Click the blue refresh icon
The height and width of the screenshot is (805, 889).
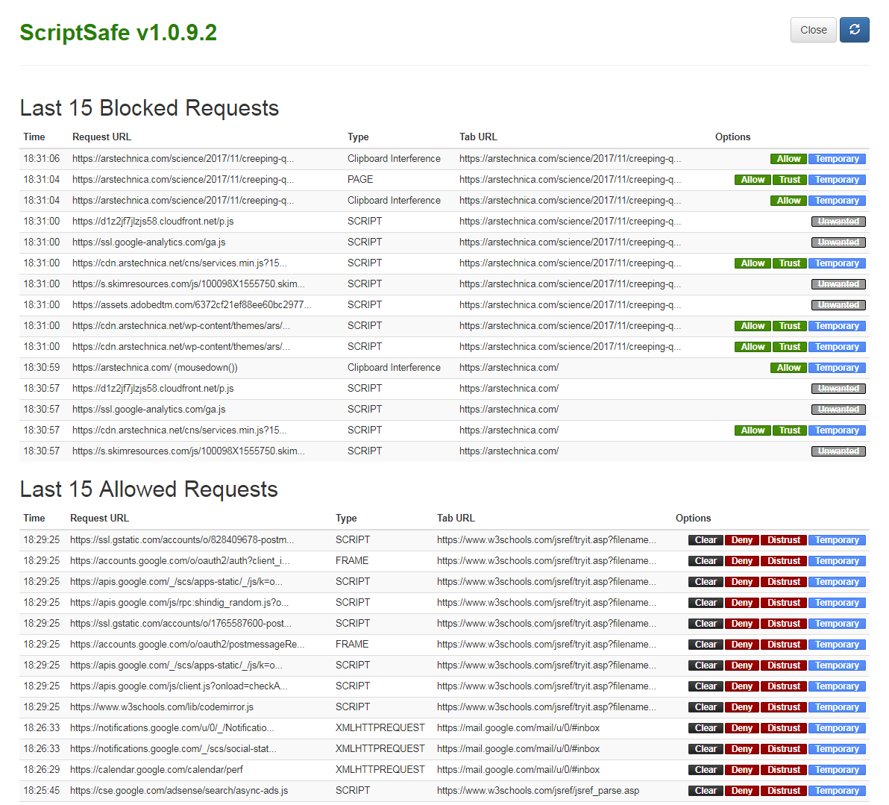tap(854, 30)
